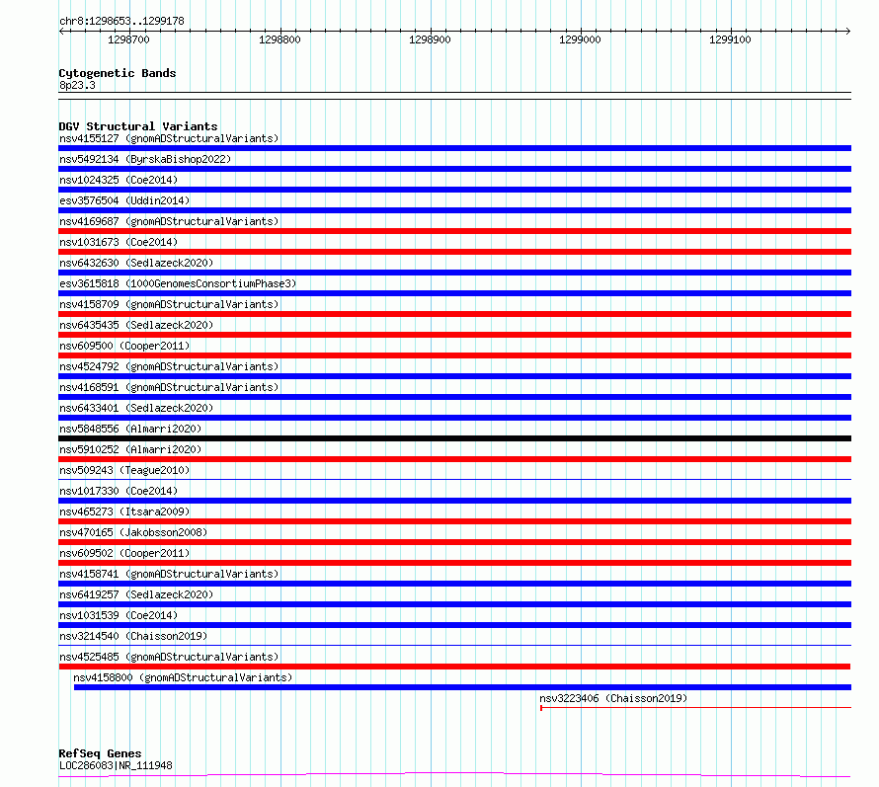The height and width of the screenshot is (787, 879).
Task: Open variant esv3576504 Uddin2014 label
Action: pyautogui.click(x=124, y=200)
